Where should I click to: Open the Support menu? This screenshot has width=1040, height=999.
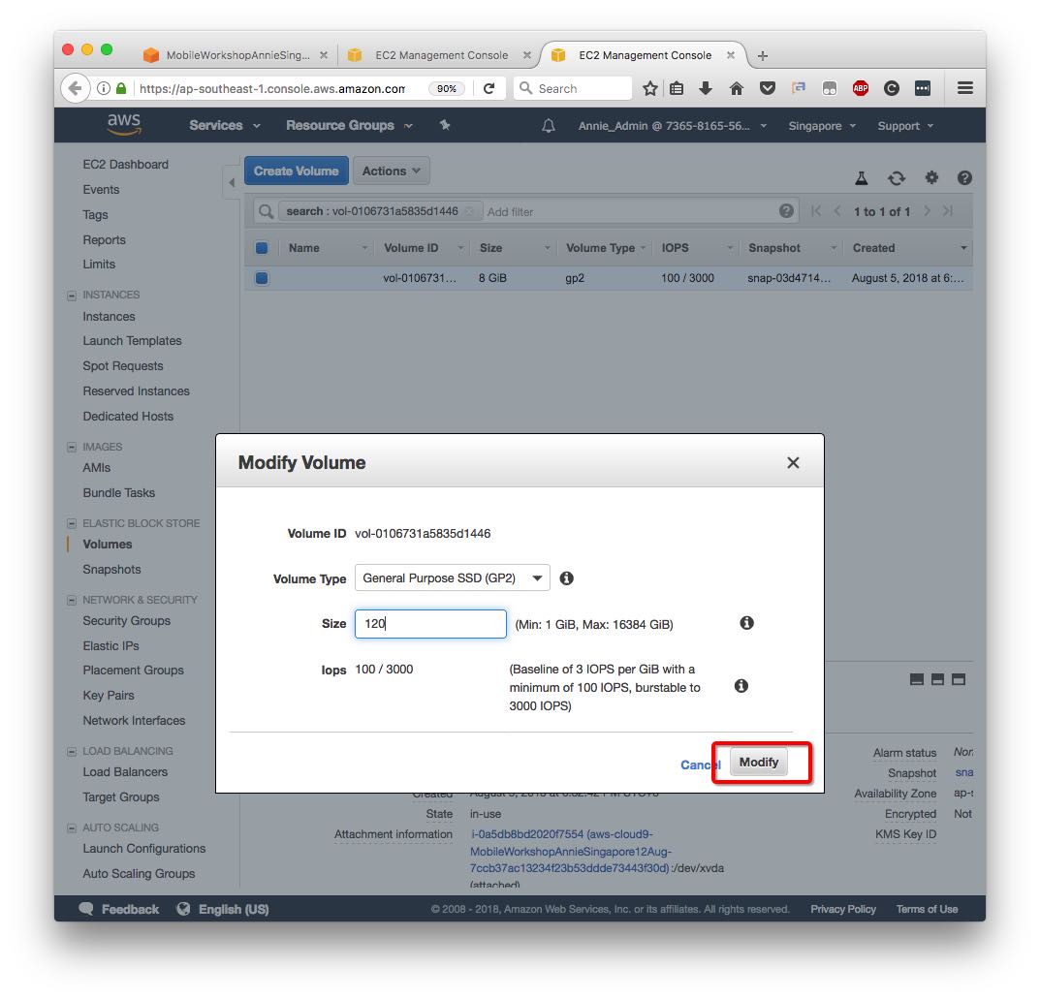(905, 126)
